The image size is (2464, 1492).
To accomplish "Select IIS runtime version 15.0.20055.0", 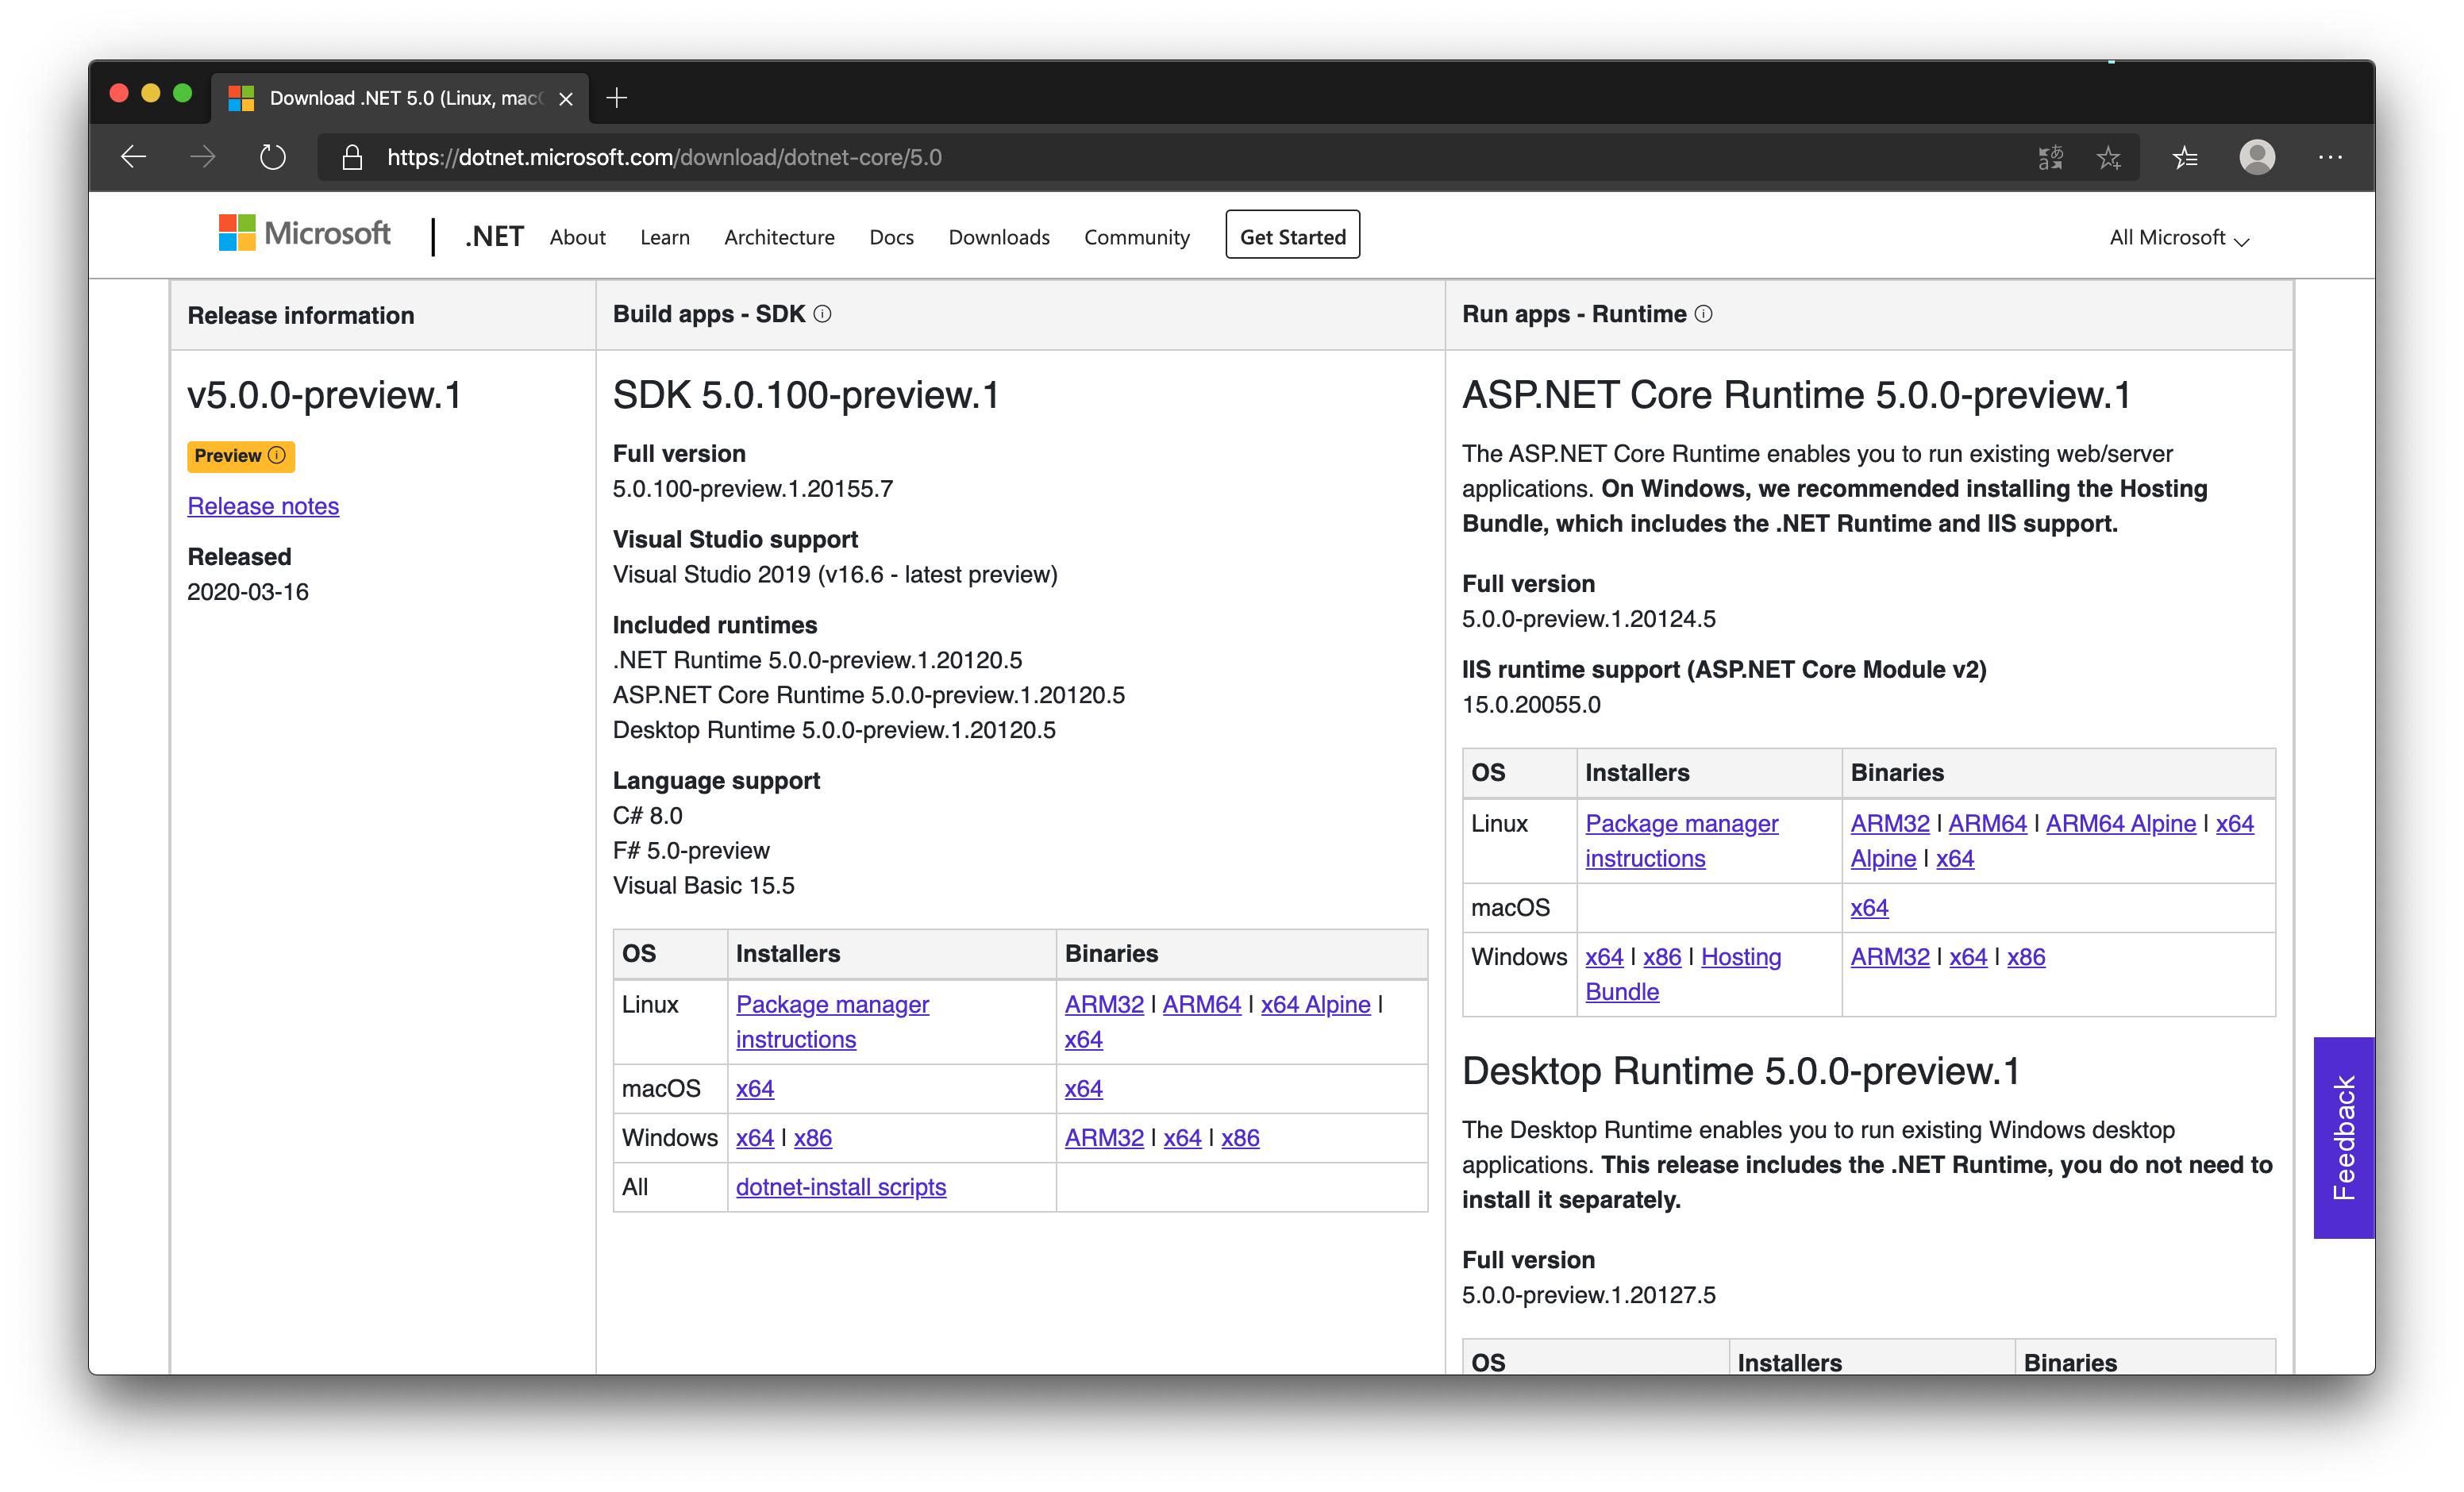I will [x=1531, y=704].
